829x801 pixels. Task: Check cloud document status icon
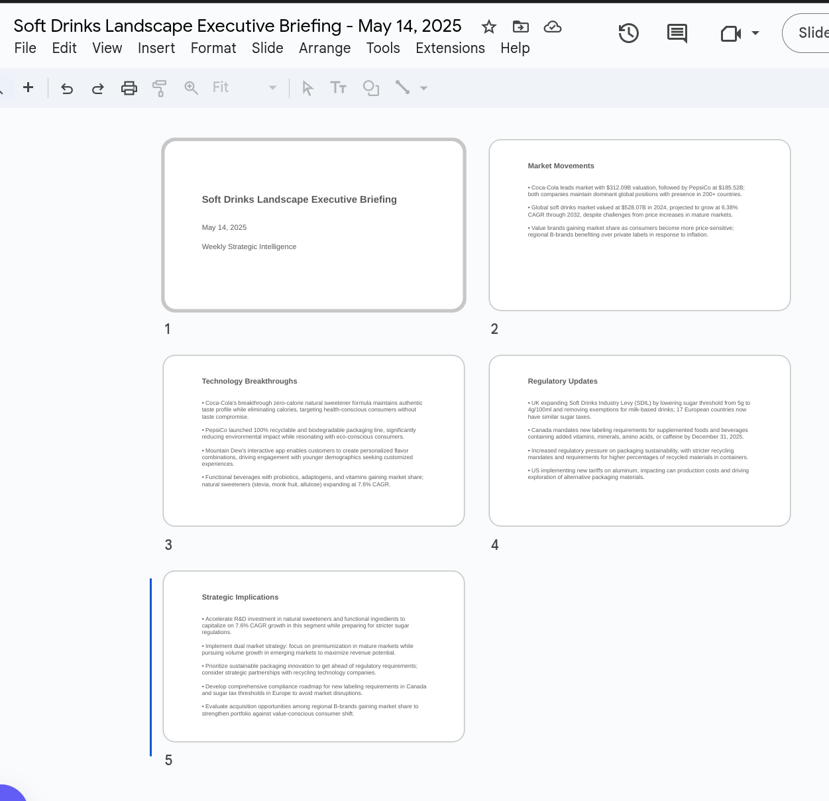pyautogui.click(x=553, y=27)
